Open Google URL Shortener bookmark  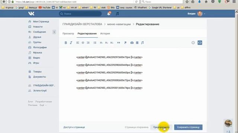coord(160,7)
